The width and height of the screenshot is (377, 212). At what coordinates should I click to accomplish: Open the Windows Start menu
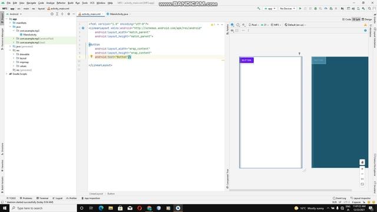coord(5,208)
